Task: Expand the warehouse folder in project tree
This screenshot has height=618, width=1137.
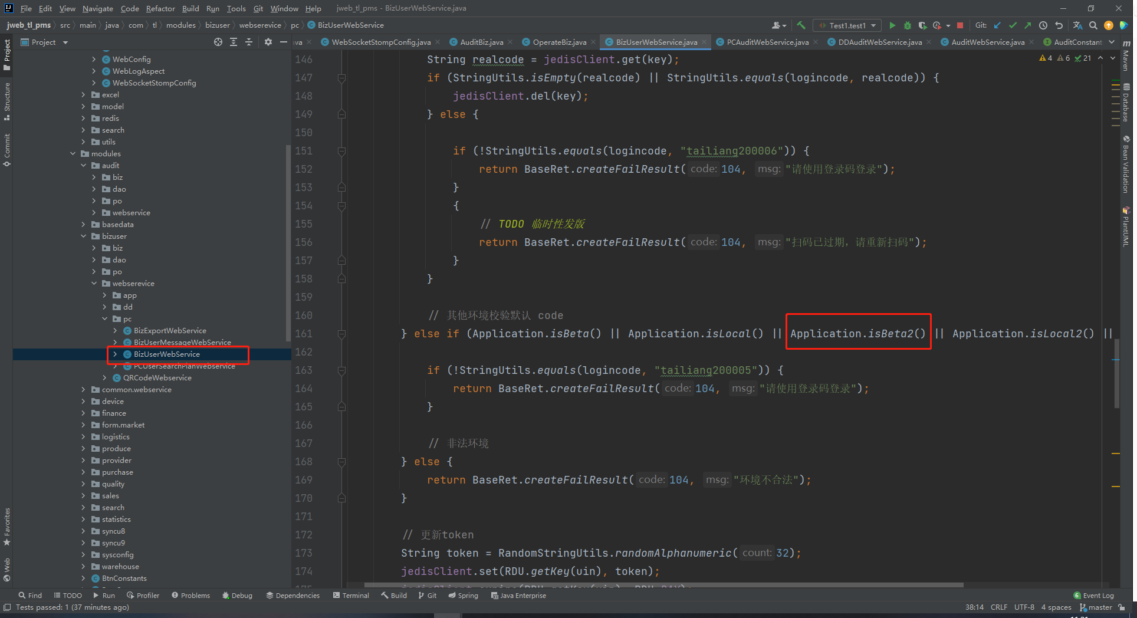Action: click(84, 567)
